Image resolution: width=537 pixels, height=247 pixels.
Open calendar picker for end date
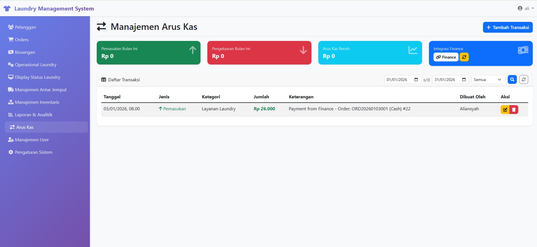(x=464, y=80)
